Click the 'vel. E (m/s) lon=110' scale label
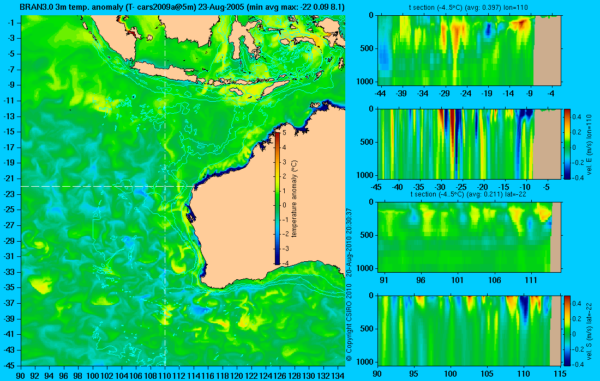600x381 pixels. pos(589,144)
